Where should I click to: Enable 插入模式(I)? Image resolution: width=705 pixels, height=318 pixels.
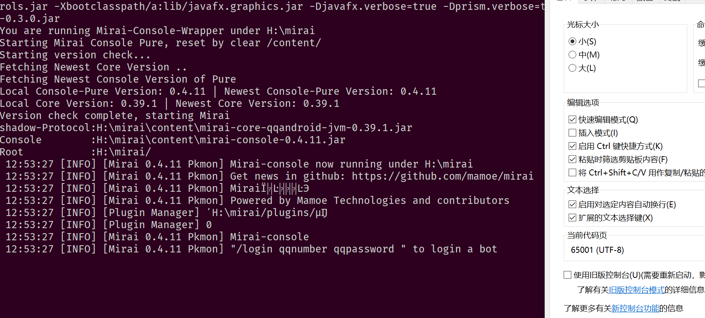[572, 133]
